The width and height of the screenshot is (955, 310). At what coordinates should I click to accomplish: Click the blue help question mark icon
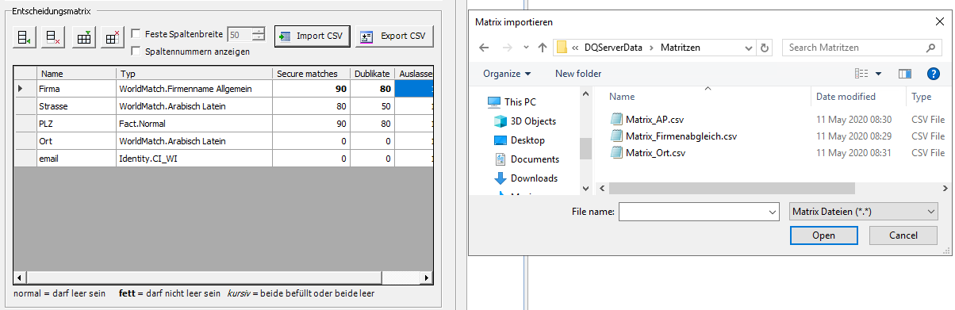point(934,74)
